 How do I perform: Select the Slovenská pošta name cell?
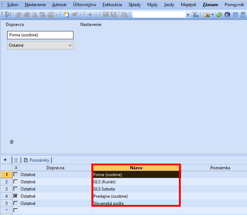coord(136,203)
